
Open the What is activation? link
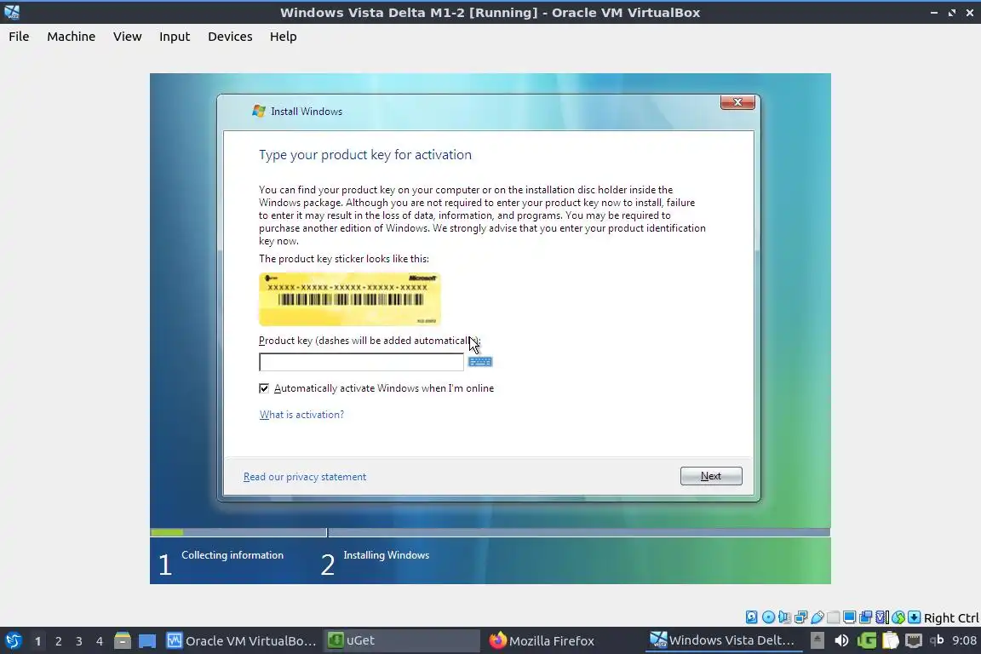click(x=301, y=415)
